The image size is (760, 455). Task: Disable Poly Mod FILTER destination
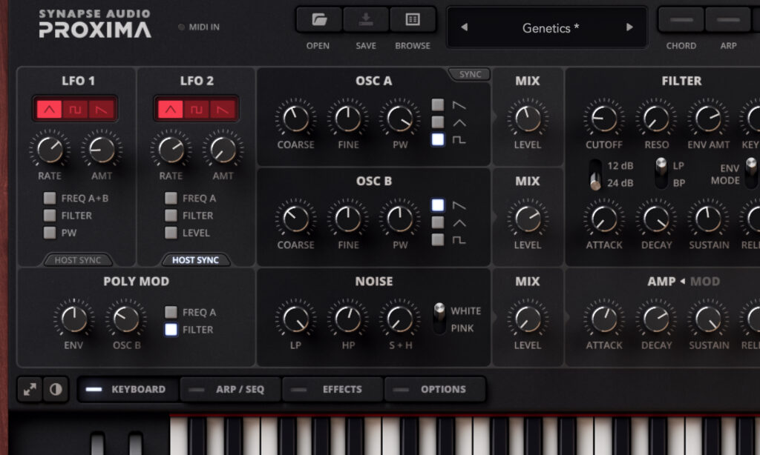(x=171, y=330)
